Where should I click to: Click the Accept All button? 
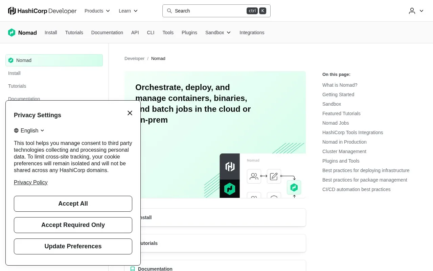click(x=73, y=204)
